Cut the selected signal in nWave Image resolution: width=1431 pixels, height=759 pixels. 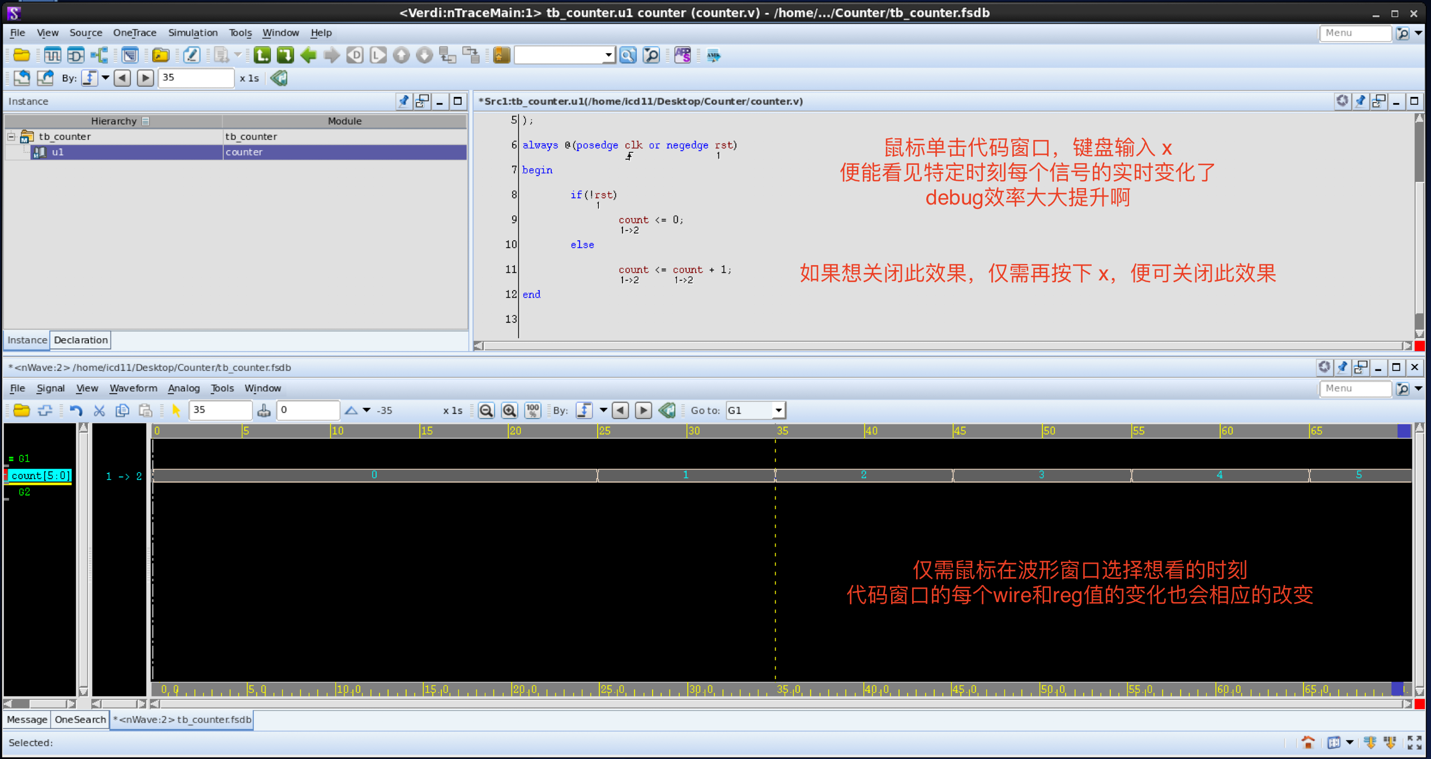click(x=99, y=410)
